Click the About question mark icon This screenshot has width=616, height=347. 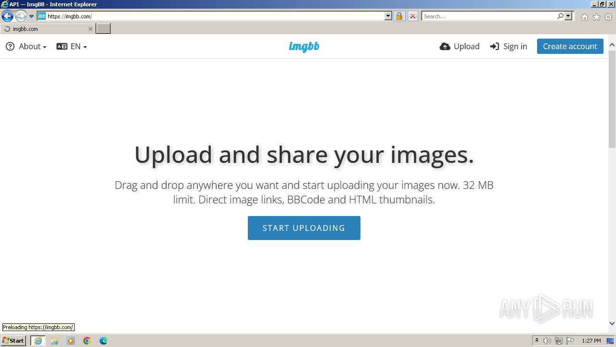[x=10, y=46]
